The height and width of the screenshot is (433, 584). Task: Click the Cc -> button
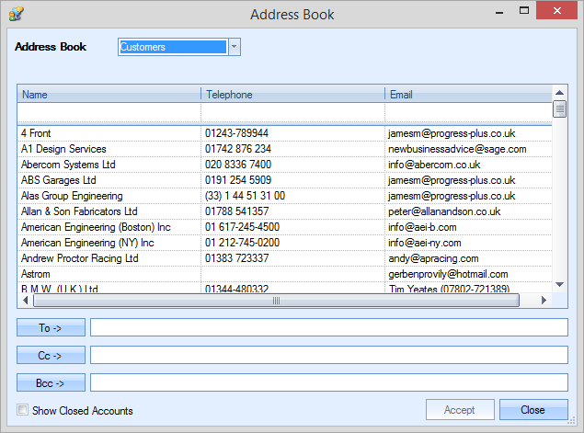click(51, 356)
